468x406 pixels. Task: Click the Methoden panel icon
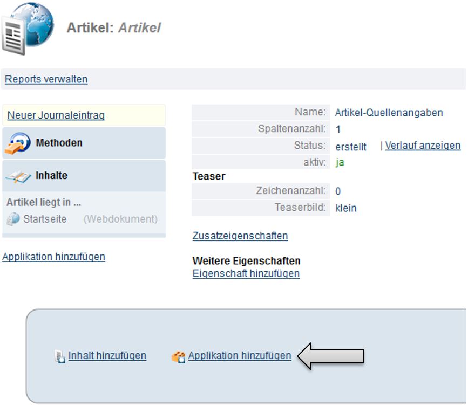18,143
